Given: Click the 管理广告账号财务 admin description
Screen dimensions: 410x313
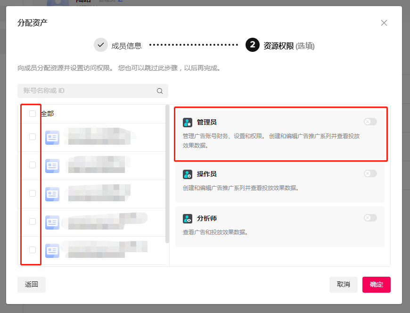Looking at the screenshot, I should pos(271,140).
